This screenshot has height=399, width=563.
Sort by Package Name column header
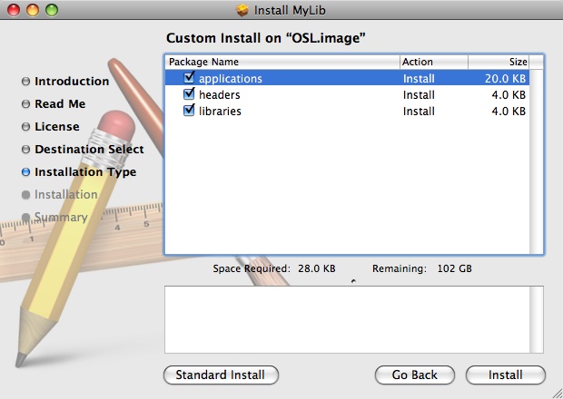point(281,62)
